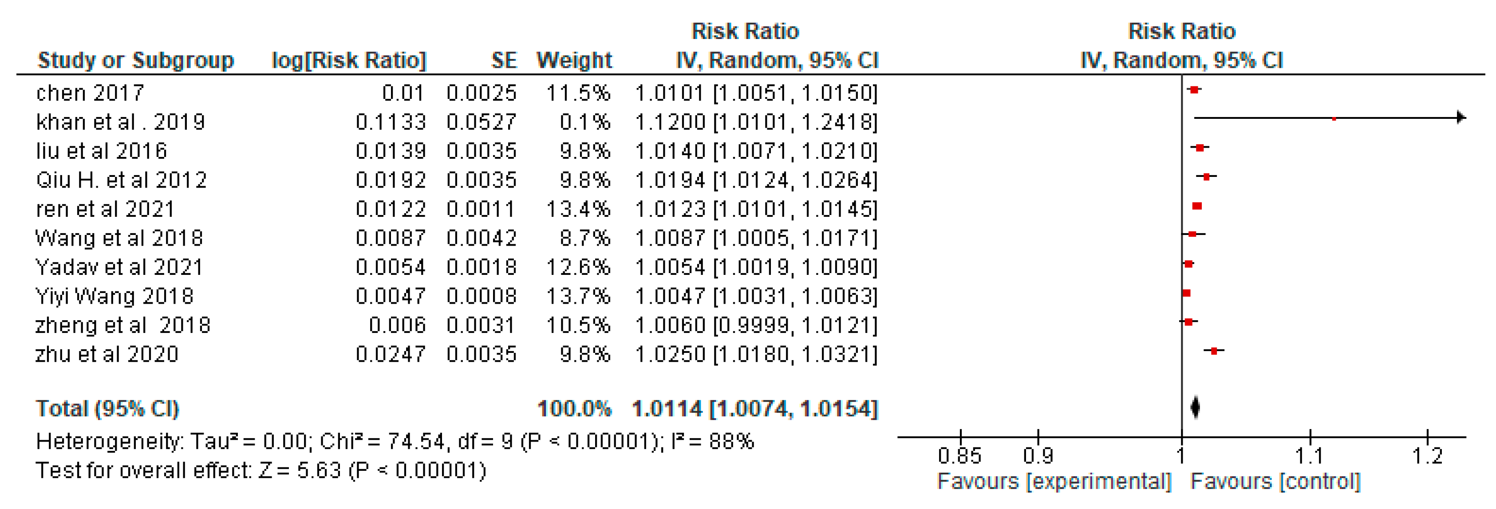The height and width of the screenshot is (509, 1496).
Task: Click the red square for Qiu H. et al 2012
Action: (x=1206, y=176)
